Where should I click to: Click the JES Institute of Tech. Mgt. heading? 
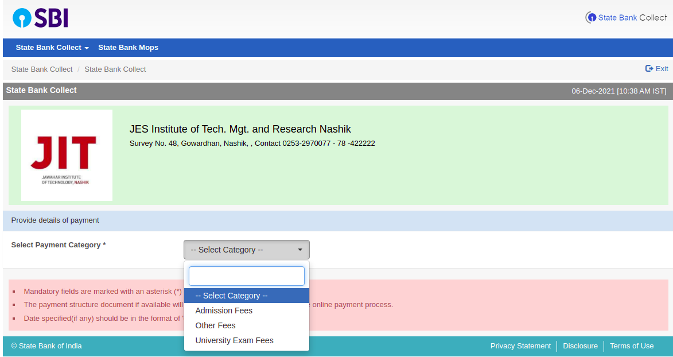point(240,129)
